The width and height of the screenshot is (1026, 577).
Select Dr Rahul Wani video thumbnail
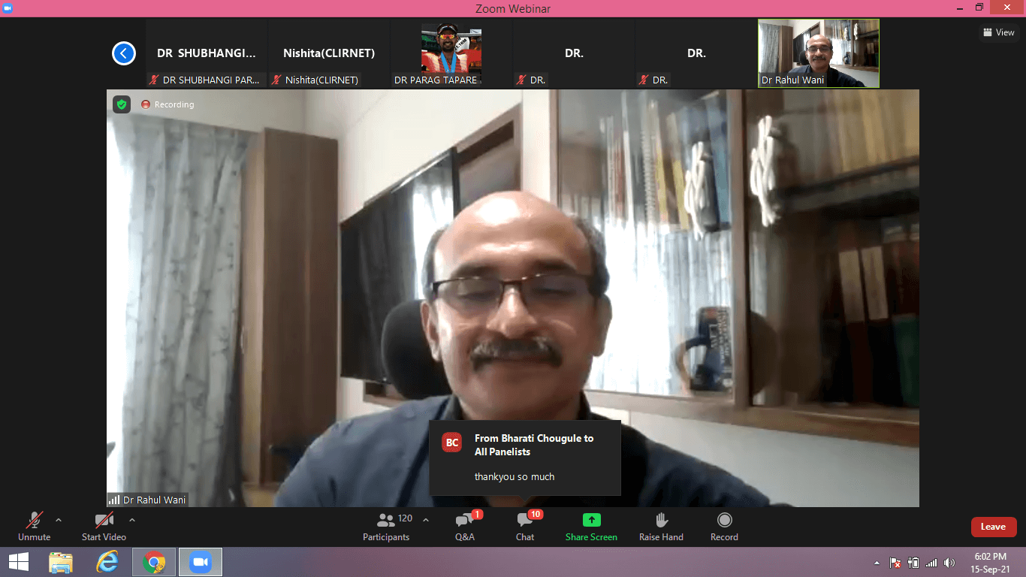coord(818,53)
